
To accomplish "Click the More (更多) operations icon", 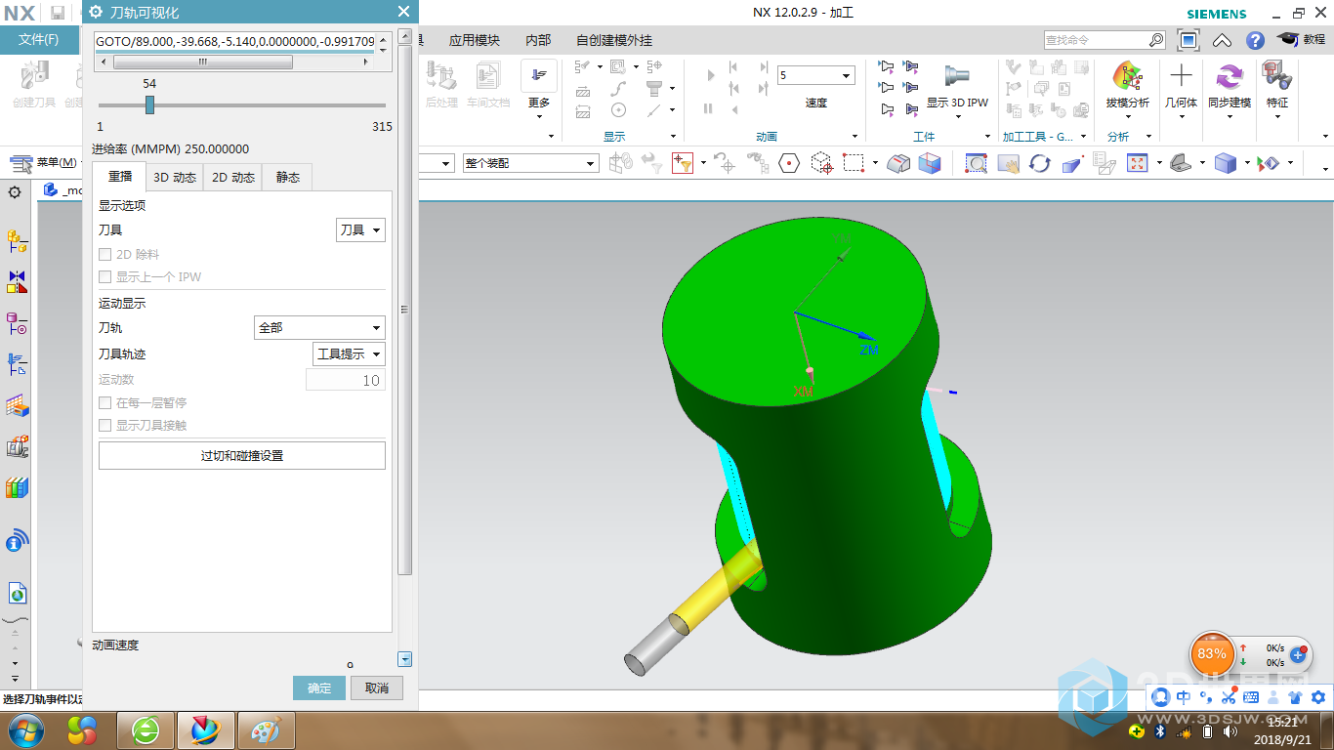I will (539, 77).
